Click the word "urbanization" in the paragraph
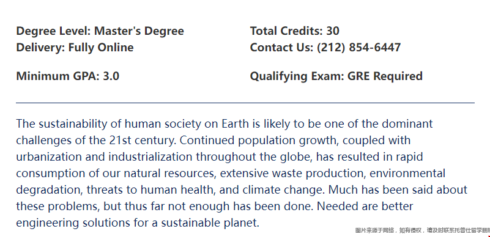 49,156
